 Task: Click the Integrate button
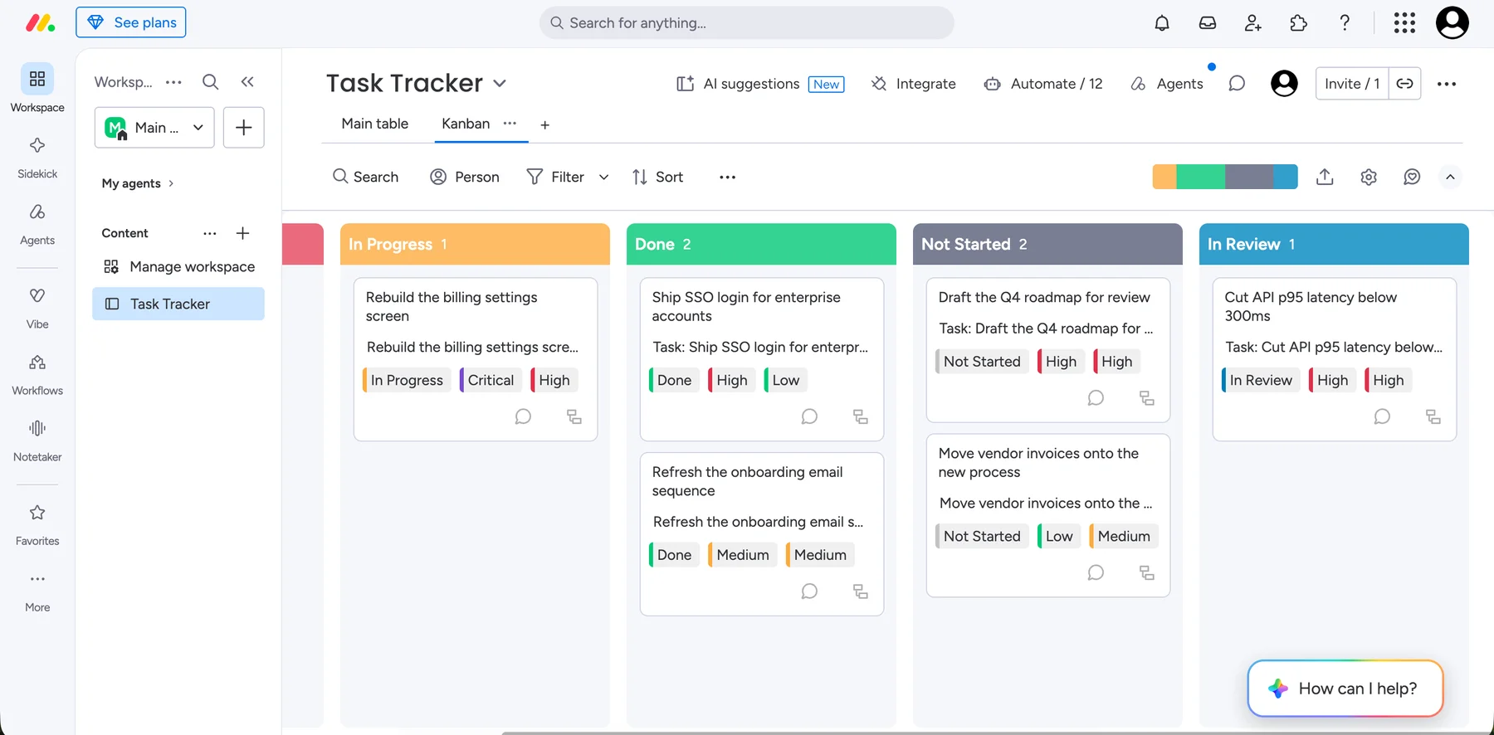[914, 84]
